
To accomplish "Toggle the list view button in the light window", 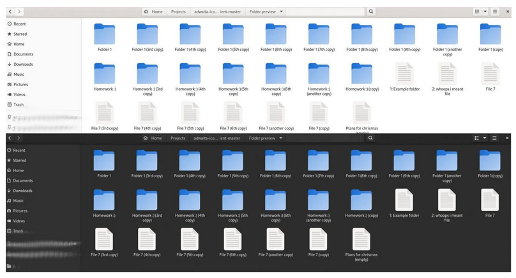I will [x=476, y=11].
